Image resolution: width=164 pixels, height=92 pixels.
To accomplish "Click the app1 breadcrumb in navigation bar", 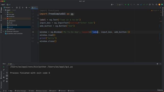I will click(3, 5).
